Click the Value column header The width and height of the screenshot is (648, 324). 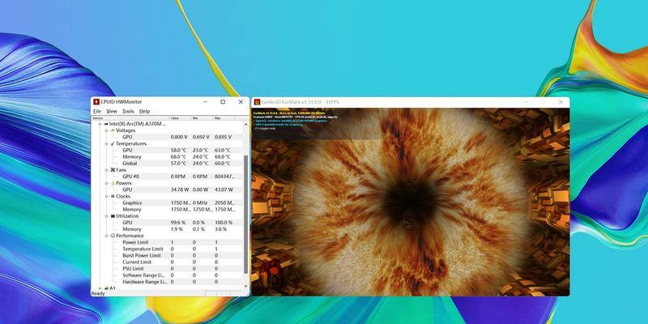click(x=180, y=118)
